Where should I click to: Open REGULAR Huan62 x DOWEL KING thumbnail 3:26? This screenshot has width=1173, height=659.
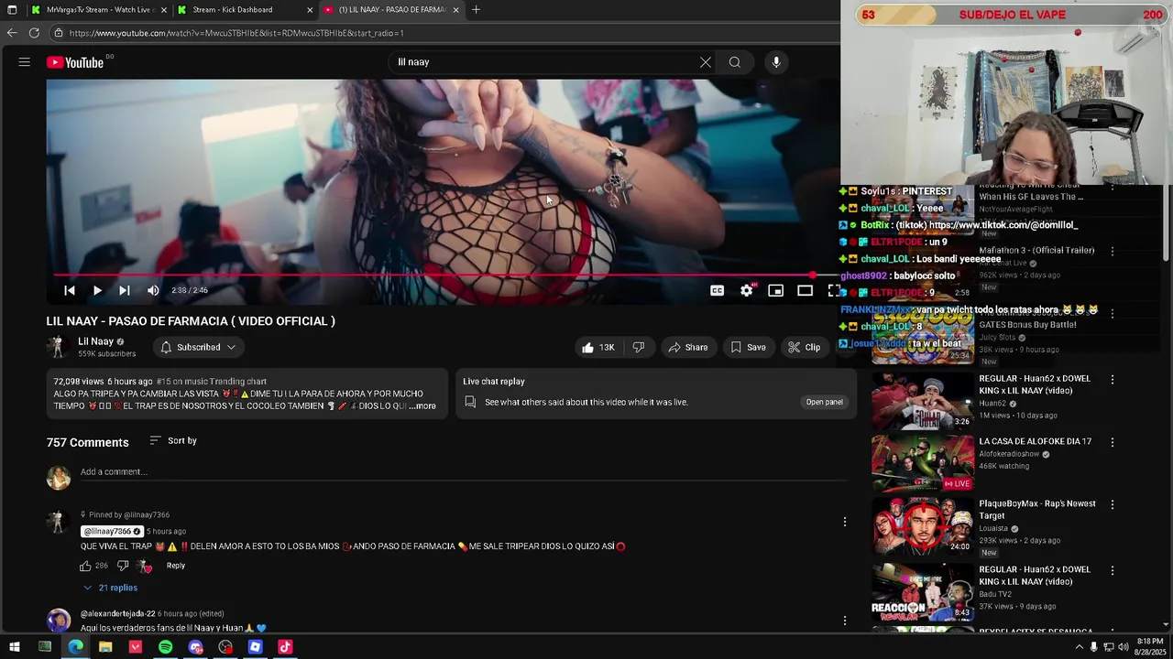922,401
